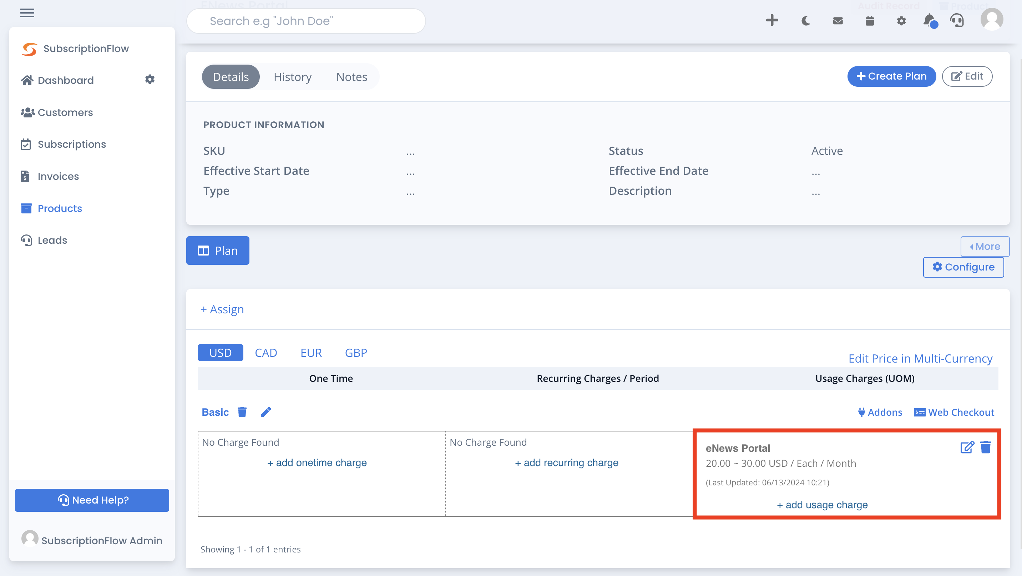This screenshot has width=1022, height=576.
Task: Open the notifications bell icon
Action: [x=930, y=21]
